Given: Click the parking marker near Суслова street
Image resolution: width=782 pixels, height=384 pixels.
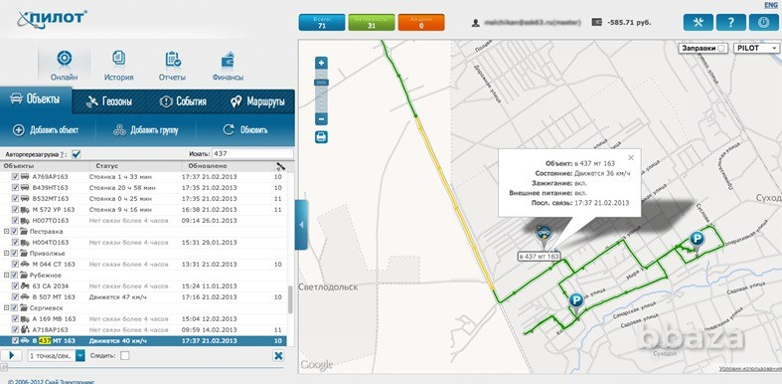Looking at the screenshot, I should [697, 242].
